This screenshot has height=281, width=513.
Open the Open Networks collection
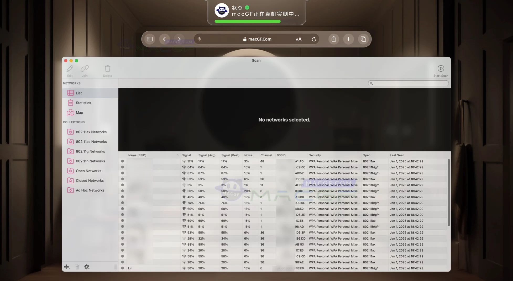88,171
